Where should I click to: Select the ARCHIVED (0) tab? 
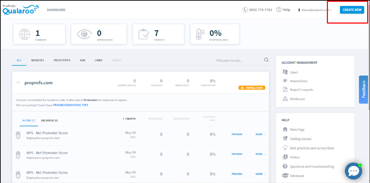coord(49,120)
